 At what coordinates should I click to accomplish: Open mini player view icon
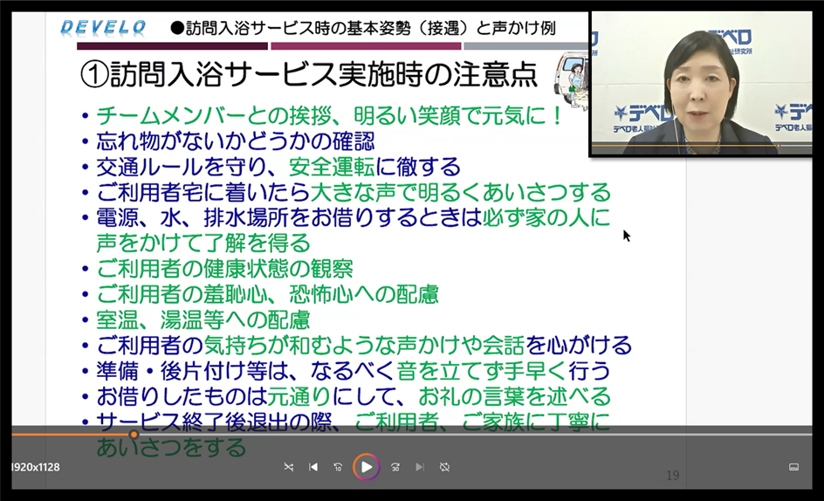(x=793, y=467)
